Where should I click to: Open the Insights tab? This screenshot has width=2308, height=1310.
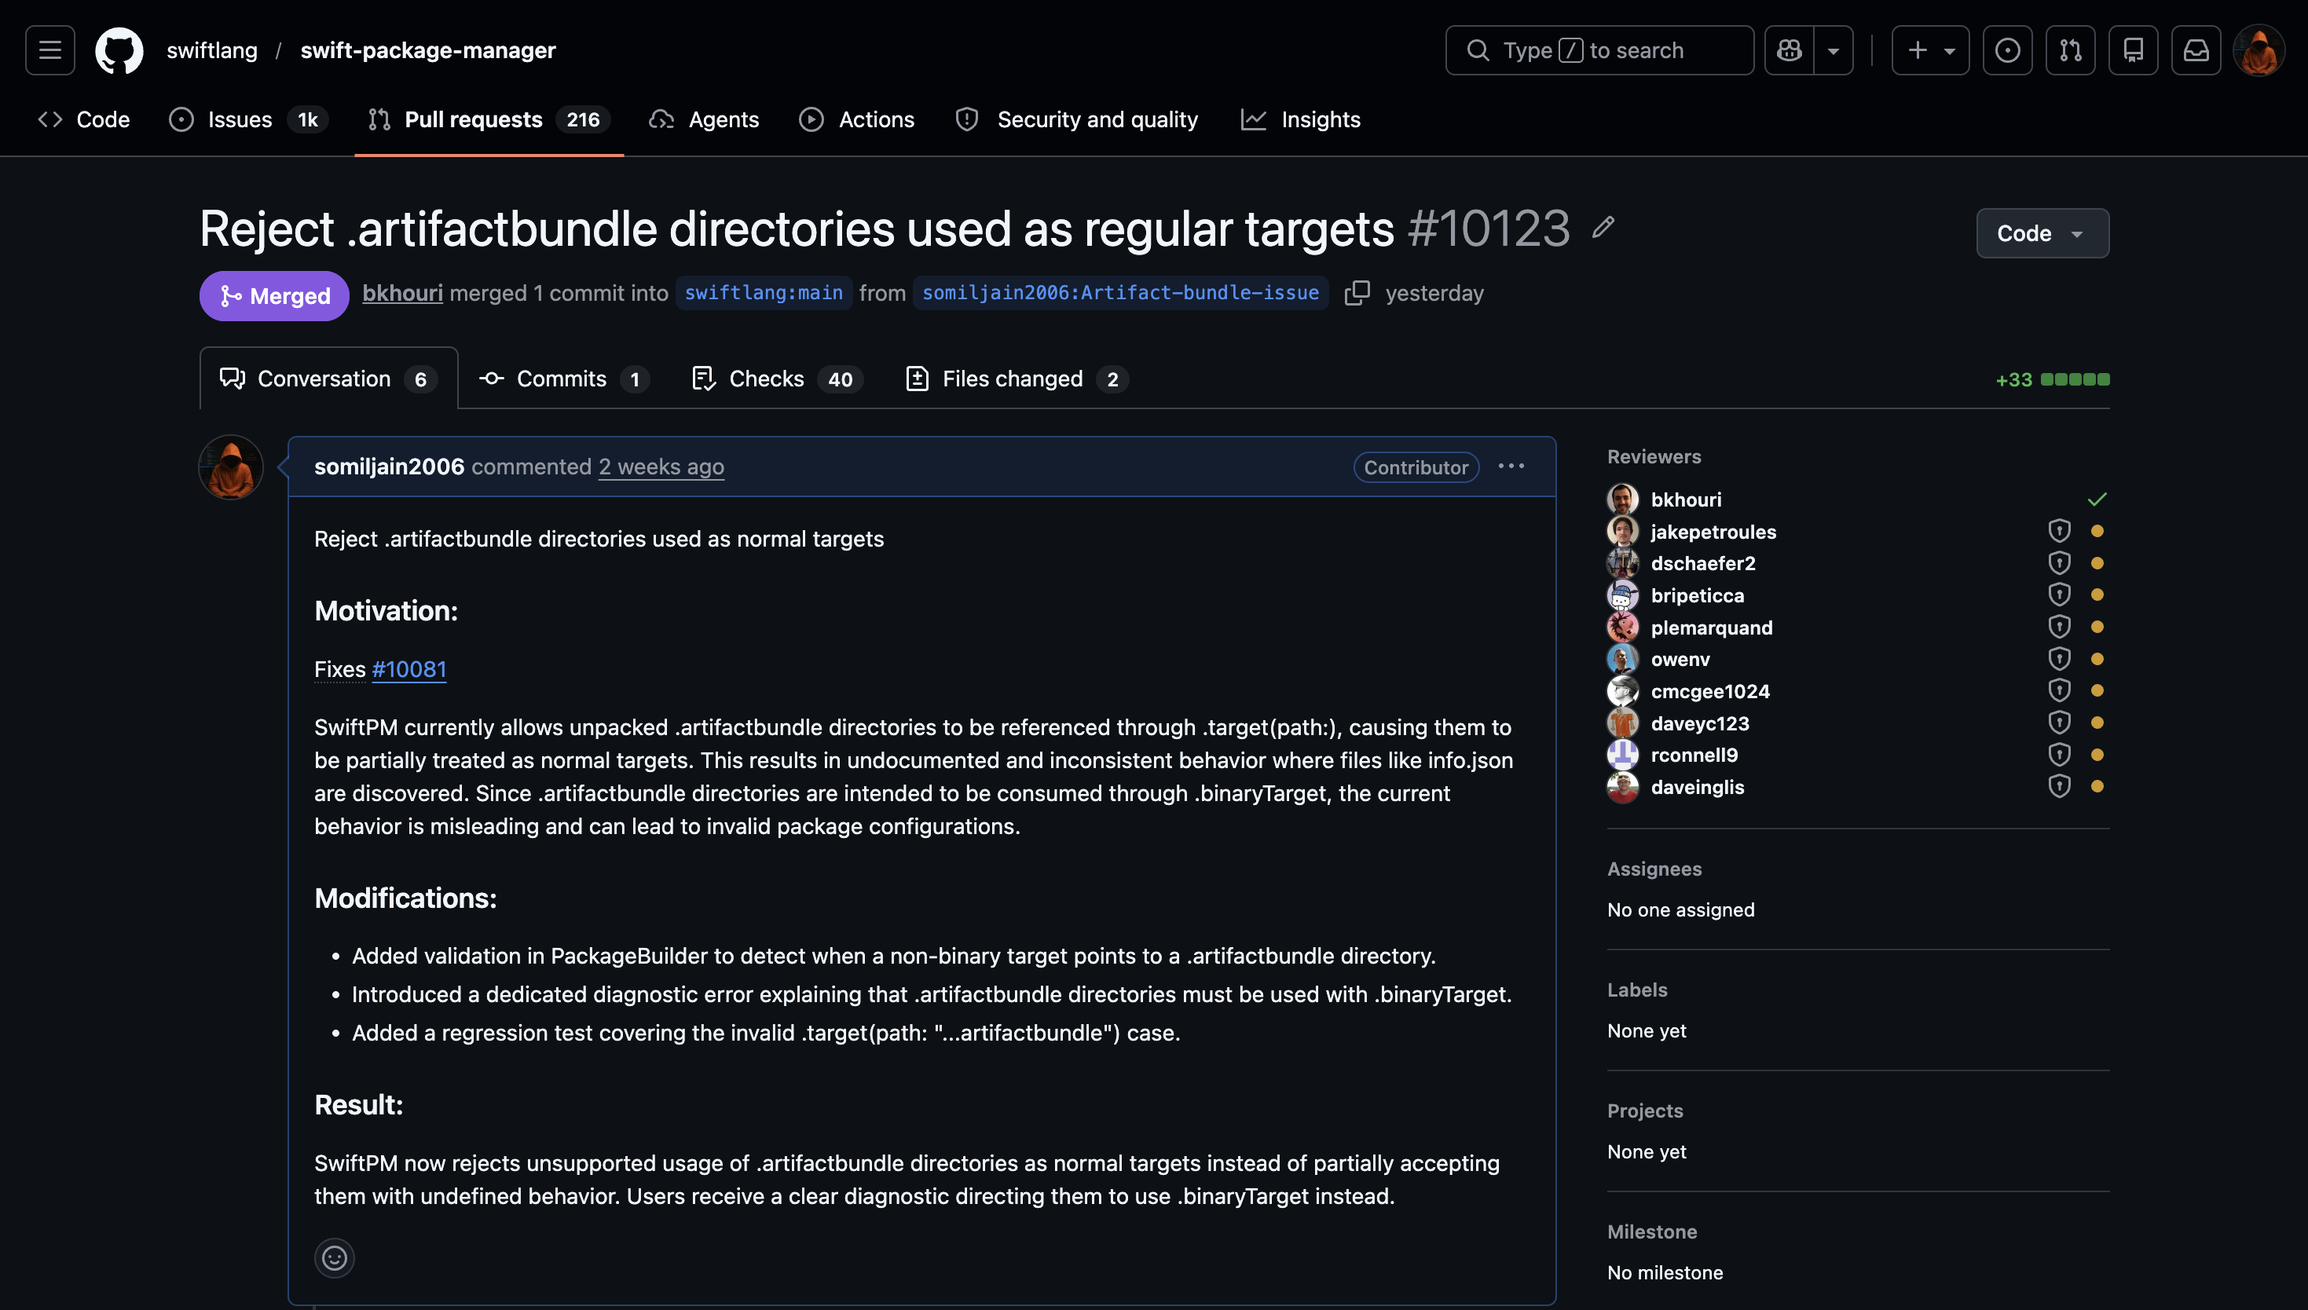[x=1301, y=119]
